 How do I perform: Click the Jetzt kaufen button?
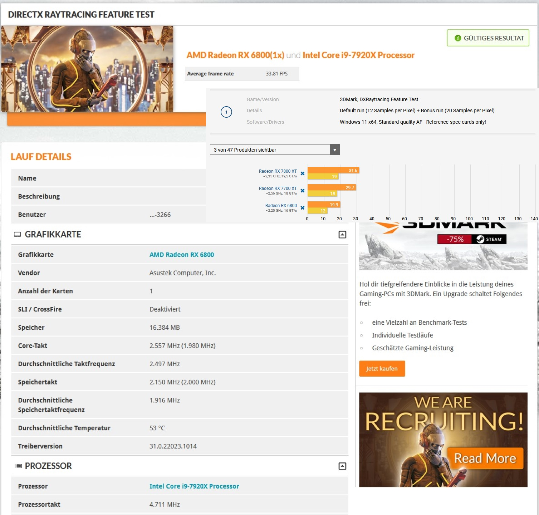point(382,369)
